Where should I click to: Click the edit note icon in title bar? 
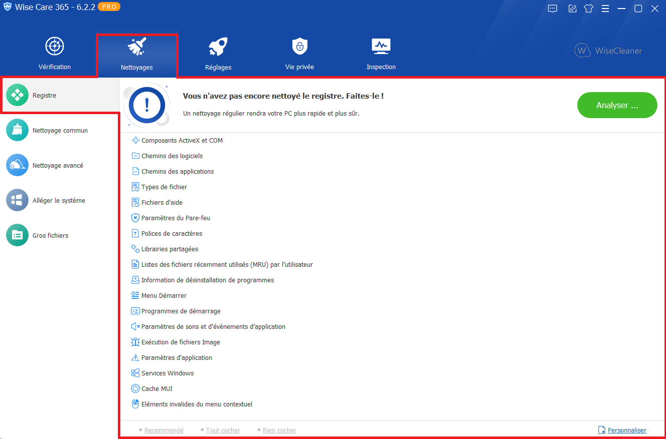(572, 9)
